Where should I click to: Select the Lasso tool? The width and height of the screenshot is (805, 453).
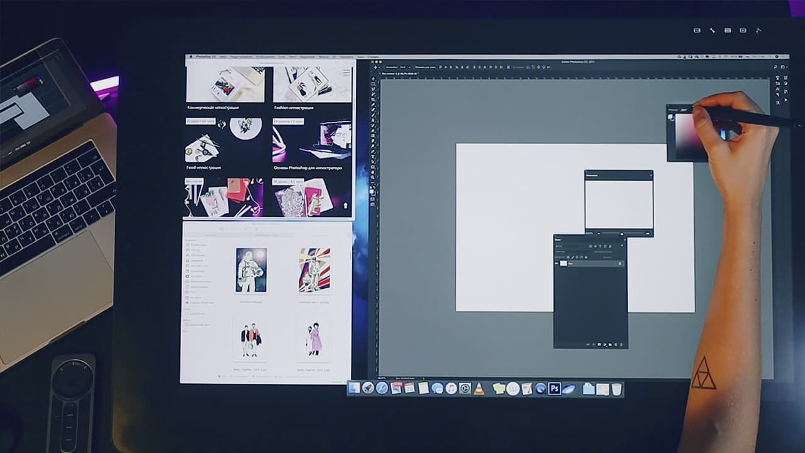point(373,89)
